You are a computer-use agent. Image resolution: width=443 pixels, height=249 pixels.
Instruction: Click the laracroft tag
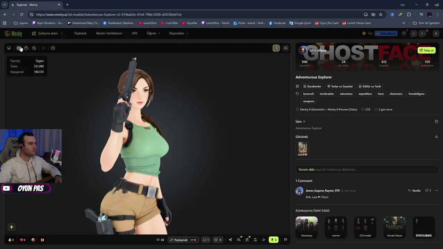[x=308, y=94]
